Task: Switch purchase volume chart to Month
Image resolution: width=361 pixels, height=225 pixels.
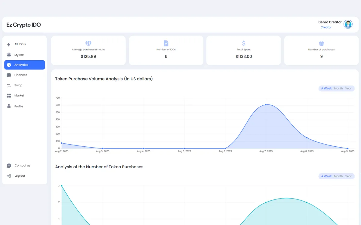Action: 338,88
